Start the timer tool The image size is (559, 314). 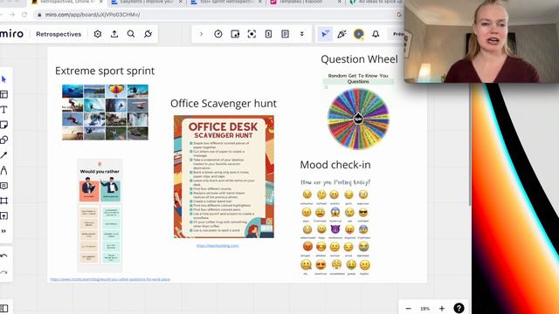point(218,34)
